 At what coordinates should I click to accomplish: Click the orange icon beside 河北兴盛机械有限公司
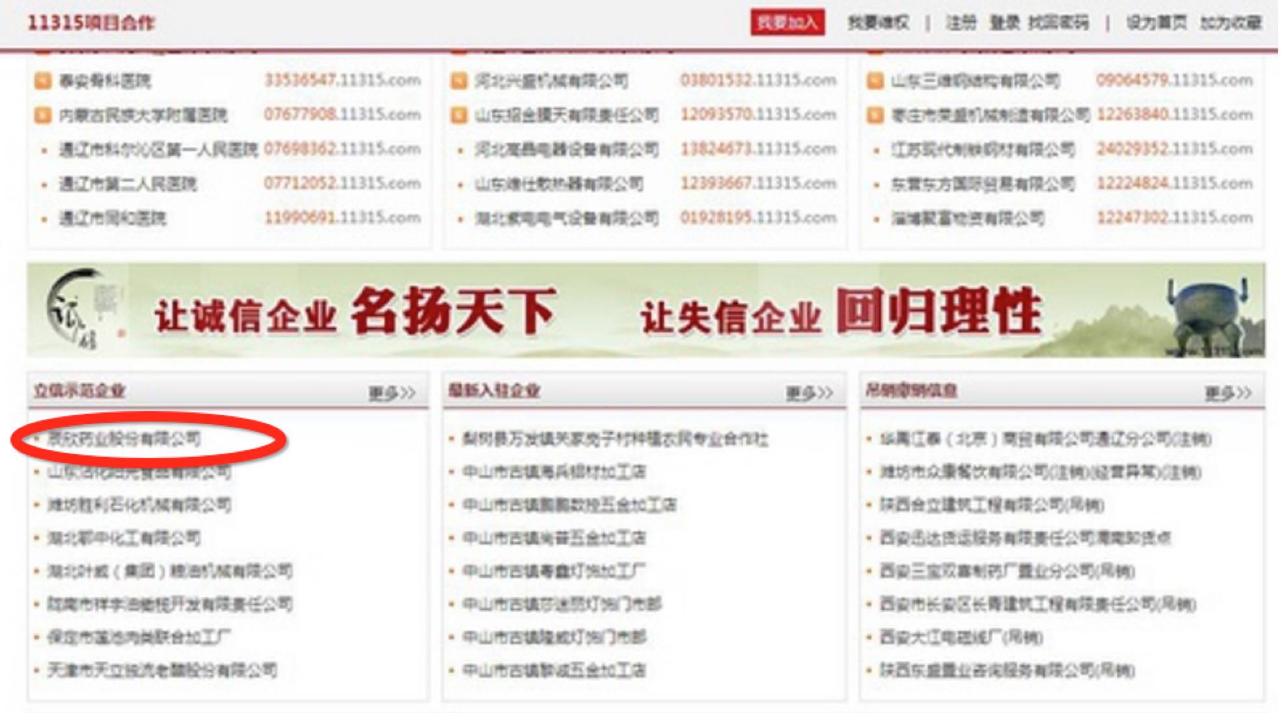click(459, 81)
